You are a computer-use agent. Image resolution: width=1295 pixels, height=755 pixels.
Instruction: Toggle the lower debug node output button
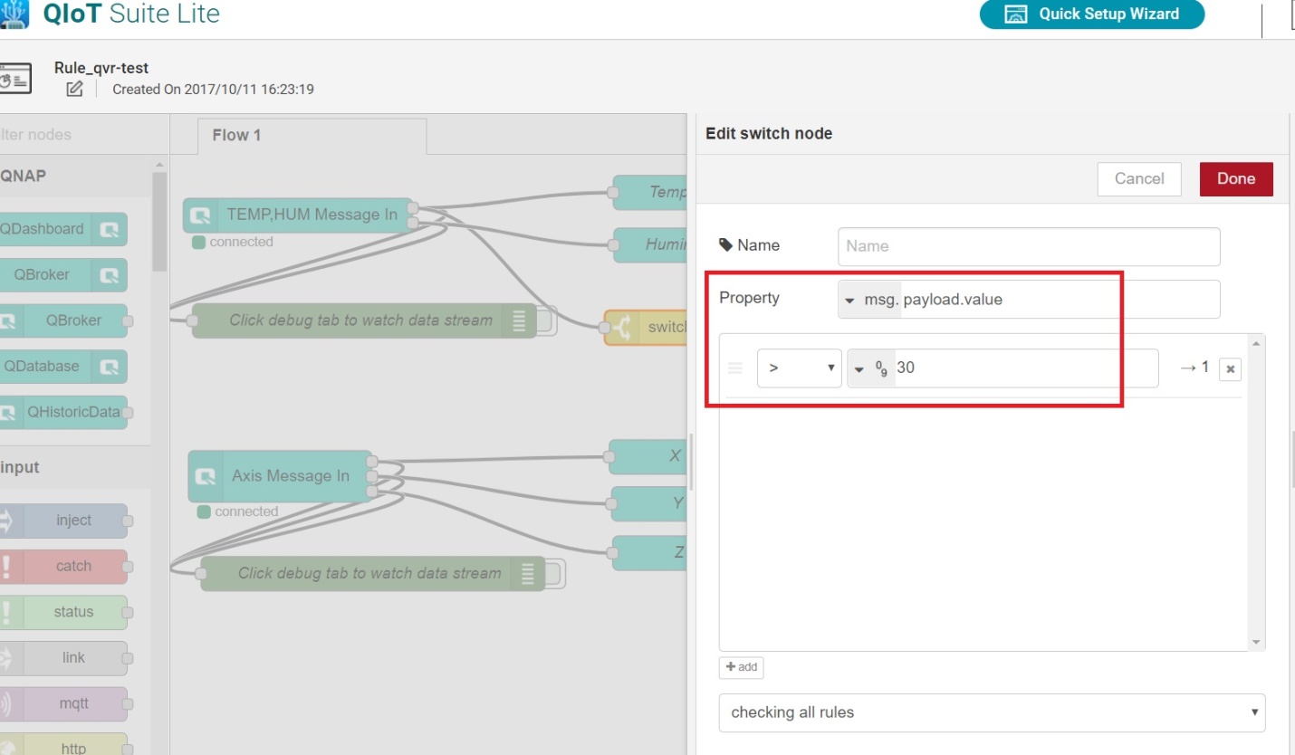[x=555, y=573]
